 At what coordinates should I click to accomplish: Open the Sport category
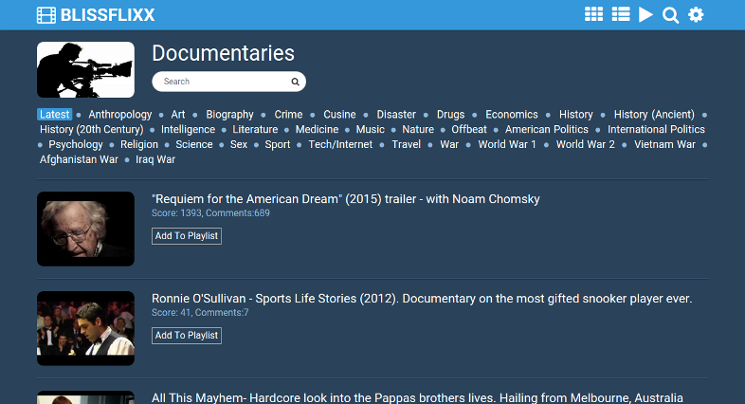(278, 144)
